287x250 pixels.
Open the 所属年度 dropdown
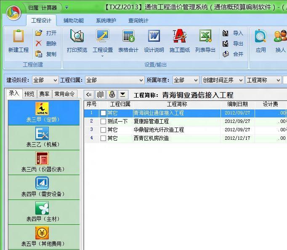(186, 80)
